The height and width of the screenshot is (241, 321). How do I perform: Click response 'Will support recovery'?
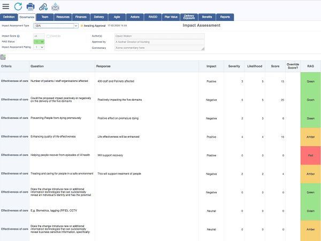tap(110, 155)
